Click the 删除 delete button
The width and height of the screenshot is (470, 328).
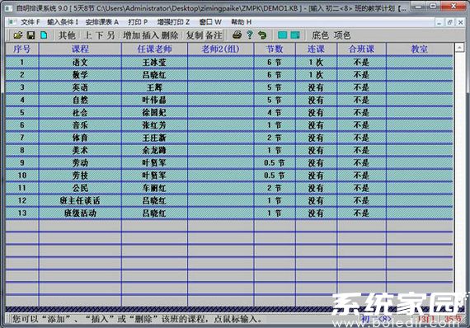point(170,35)
